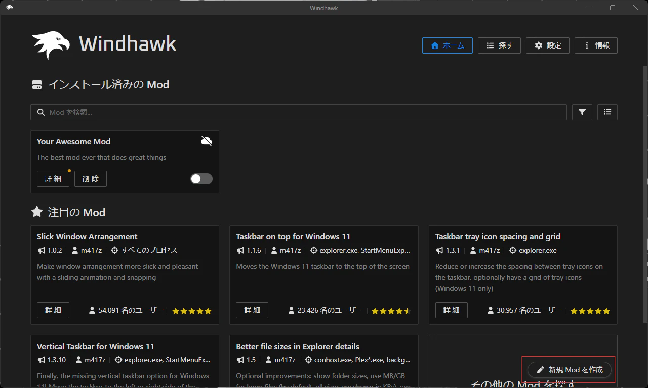Click the 54,091 名のユーザー count
This screenshot has height=388, width=648.
[x=126, y=310]
